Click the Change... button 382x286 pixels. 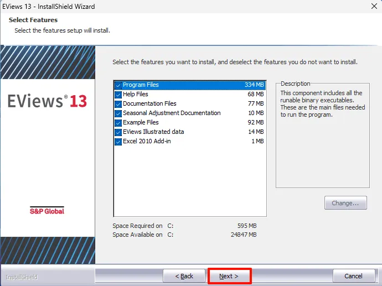pyautogui.click(x=345, y=203)
